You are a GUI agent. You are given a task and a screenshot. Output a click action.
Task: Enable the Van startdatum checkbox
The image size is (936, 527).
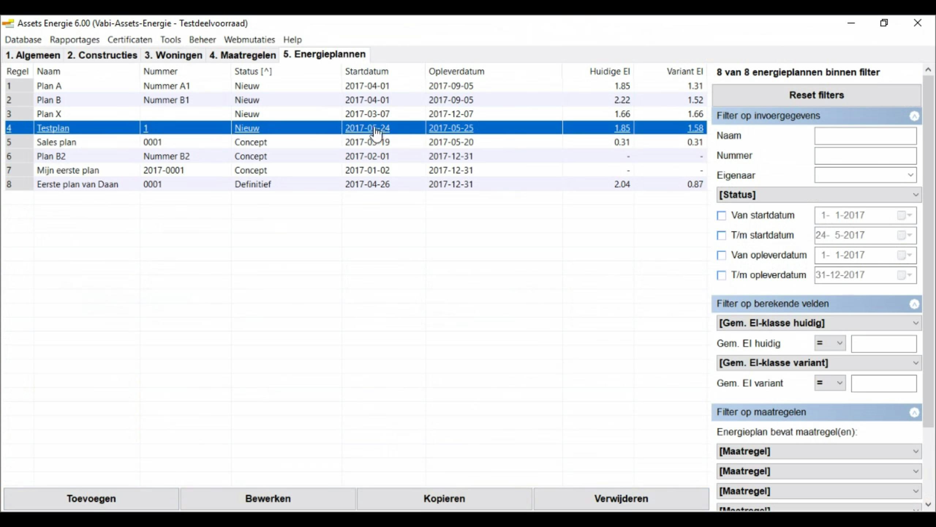point(721,216)
